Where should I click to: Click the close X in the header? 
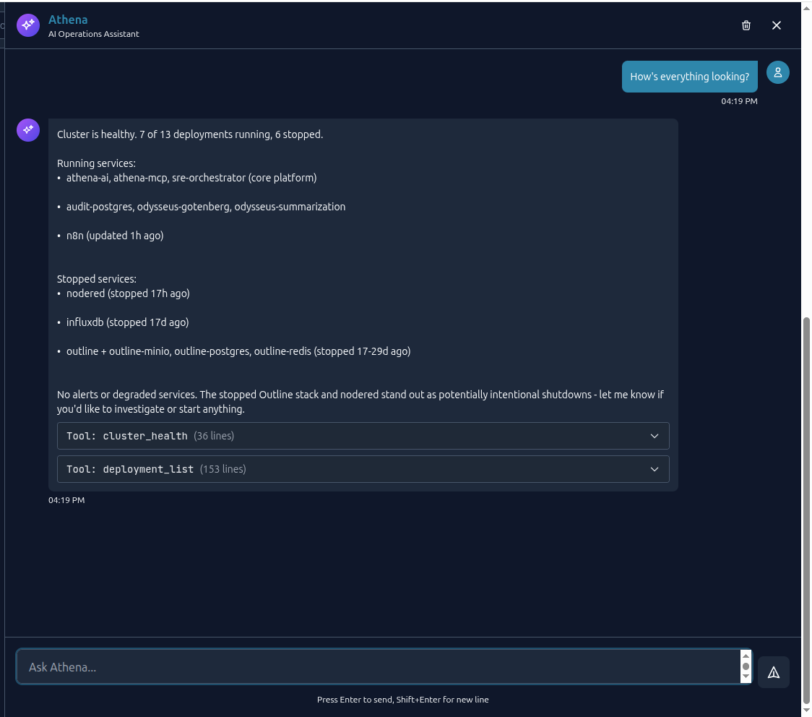click(x=777, y=25)
